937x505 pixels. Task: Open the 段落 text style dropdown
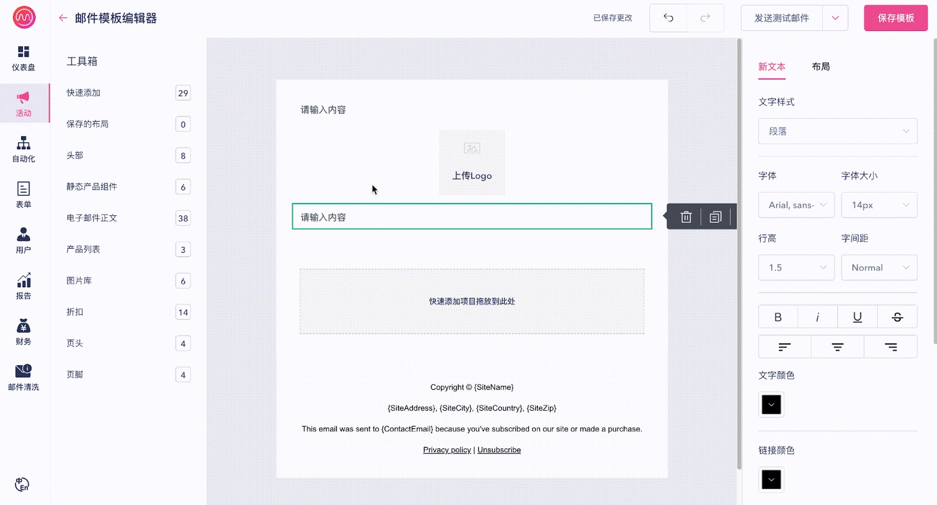(x=837, y=132)
